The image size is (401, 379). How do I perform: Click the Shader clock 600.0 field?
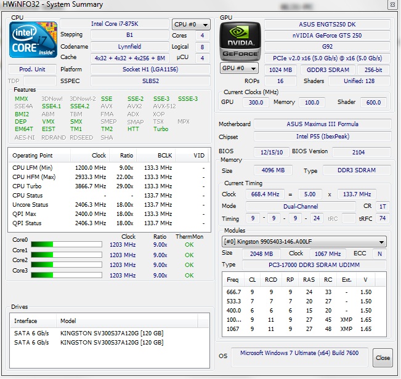pos(374,102)
